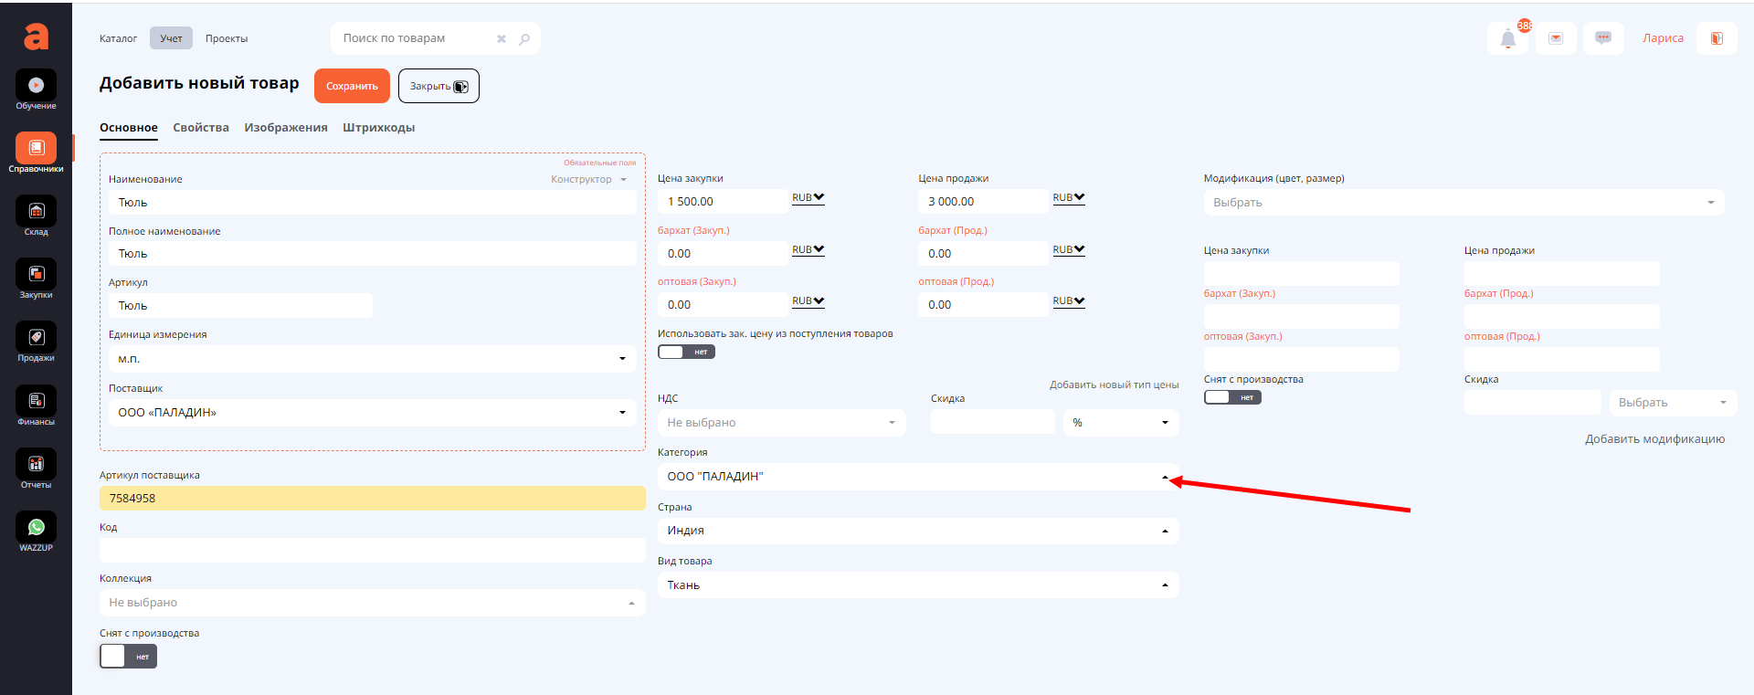Toggle modification Снят с производства switch
This screenshot has height=695, width=1754.
coord(1231,397)
